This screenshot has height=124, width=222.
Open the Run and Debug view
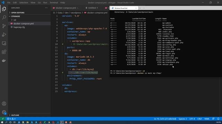coord(4,34)
